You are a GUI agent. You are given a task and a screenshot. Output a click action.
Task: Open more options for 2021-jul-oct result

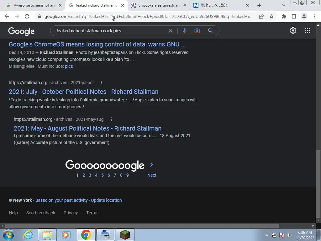102,83
